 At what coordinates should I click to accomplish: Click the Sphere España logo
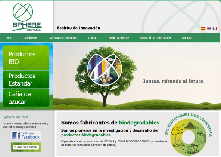click(x=27, y=17)
